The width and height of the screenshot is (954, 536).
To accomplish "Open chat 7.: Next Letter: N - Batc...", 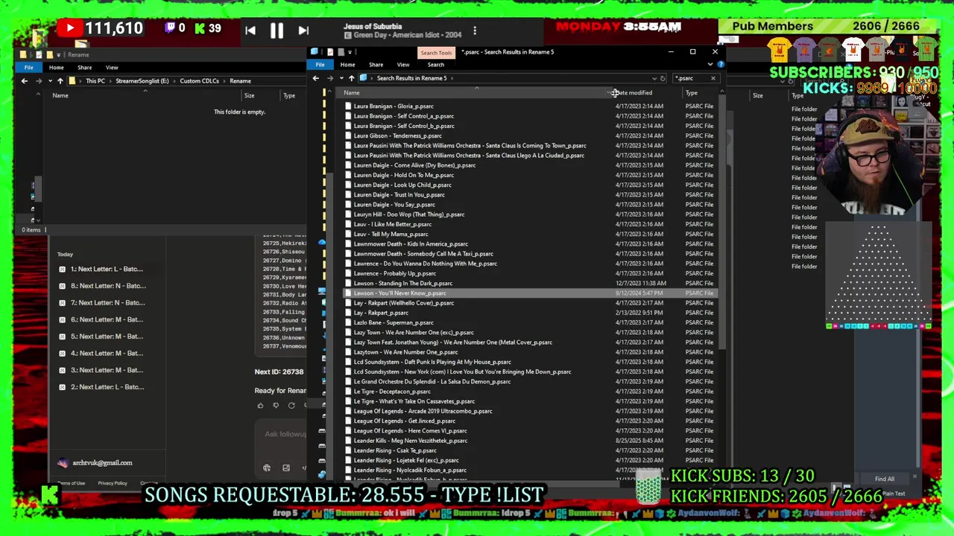I will click(x=107, y=303).
